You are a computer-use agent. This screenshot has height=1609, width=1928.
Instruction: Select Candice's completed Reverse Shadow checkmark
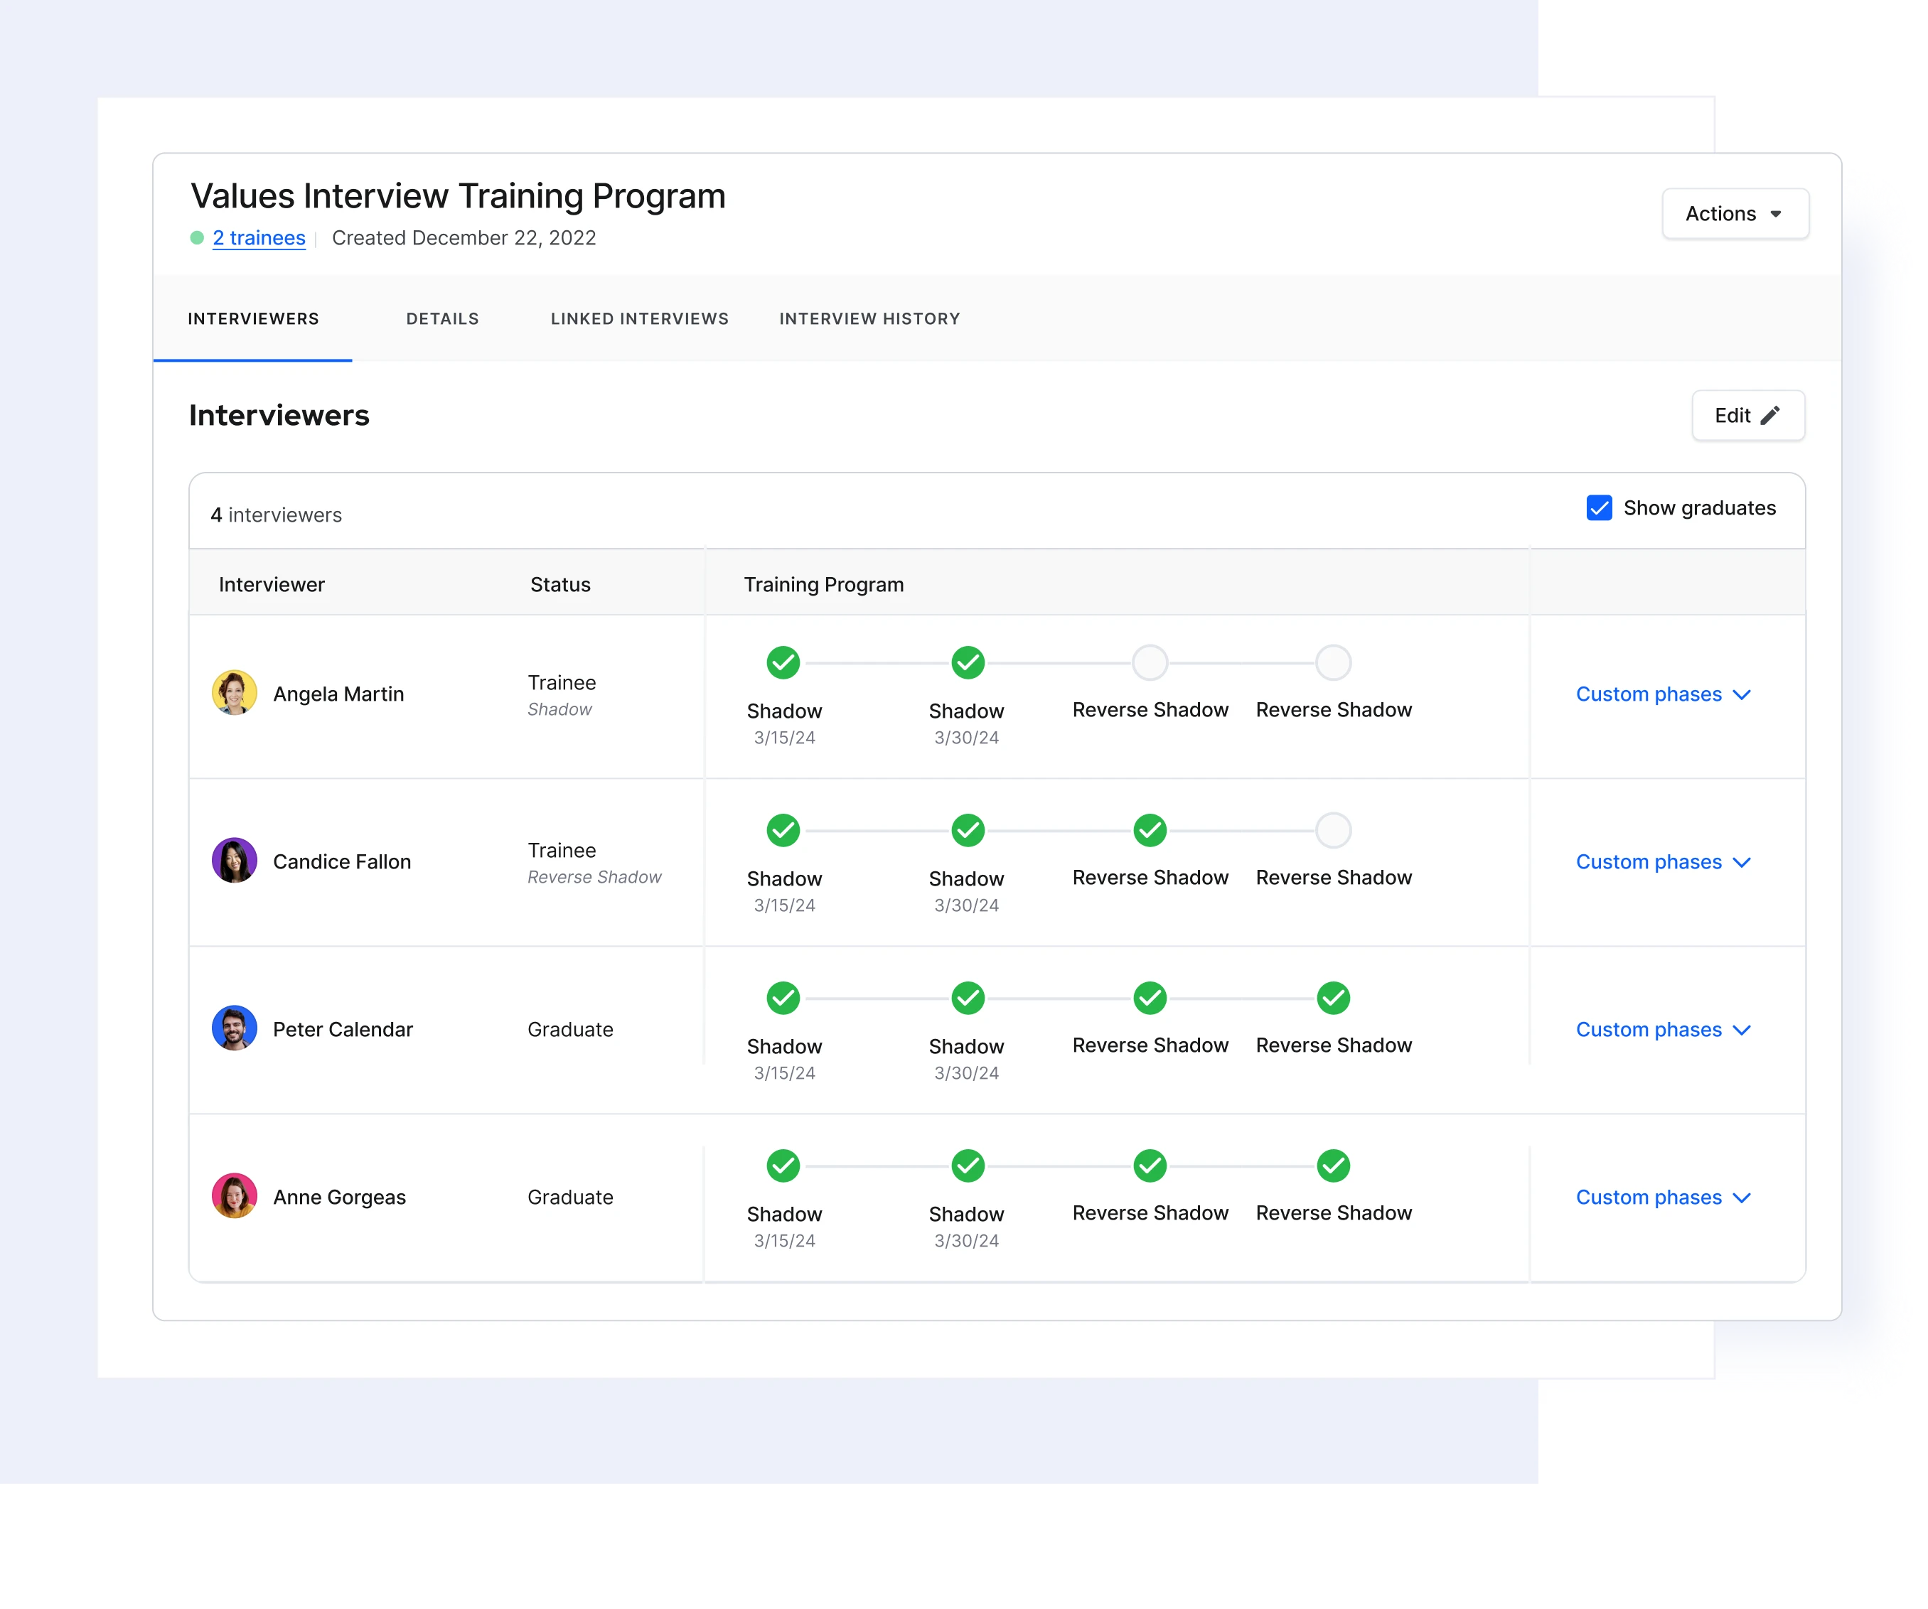tap(1150, 830)
